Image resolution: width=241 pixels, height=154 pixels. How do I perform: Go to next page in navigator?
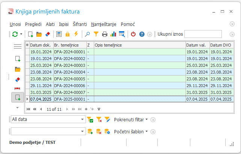[x=74, y=109]
